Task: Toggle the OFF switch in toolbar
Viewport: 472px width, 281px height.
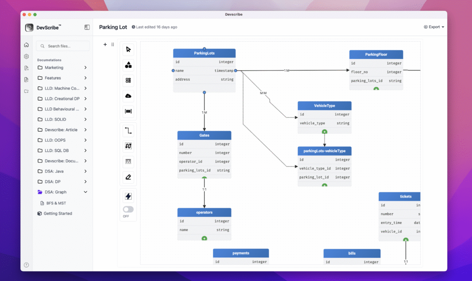Action: 128,209
